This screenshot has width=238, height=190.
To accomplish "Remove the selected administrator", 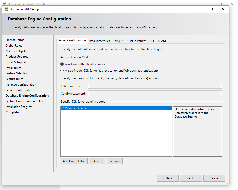I will tap(115, 161).
